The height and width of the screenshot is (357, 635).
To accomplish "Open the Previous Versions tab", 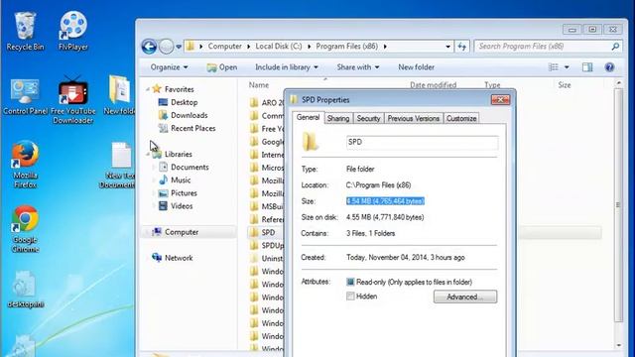I will pos(414,119).
